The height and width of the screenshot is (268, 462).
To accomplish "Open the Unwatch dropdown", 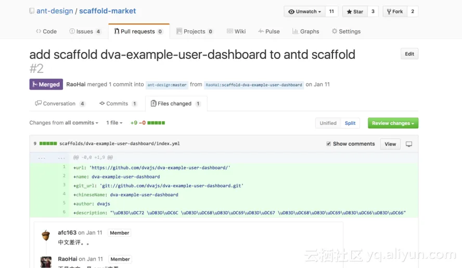I will coord(305,11).
